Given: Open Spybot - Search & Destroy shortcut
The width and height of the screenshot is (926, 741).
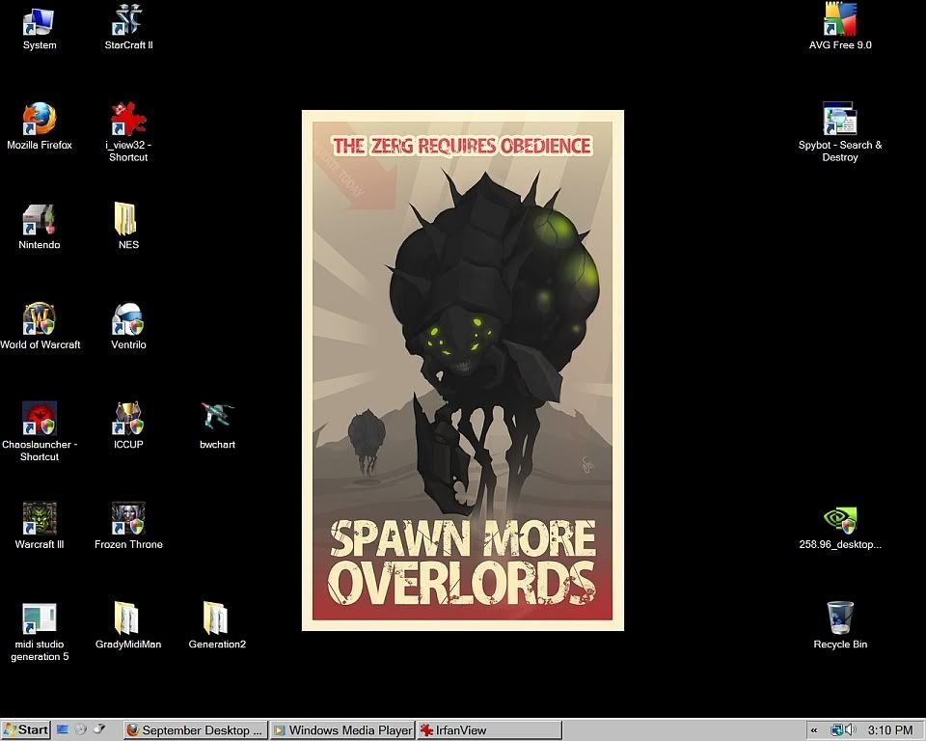Looking at the screenshot, I should [x=840, y=121].
